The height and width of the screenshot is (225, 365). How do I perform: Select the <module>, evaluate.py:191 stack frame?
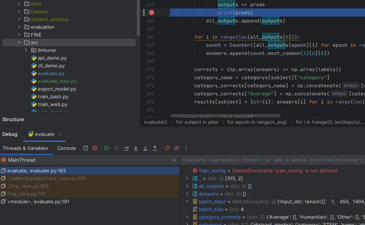tap(90, 202)
